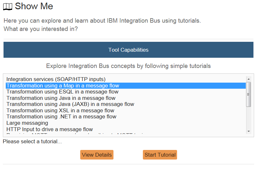264x171 pixels.
Task: Choose Transformation using ESQL in a message flow
Action: (x=62, y=92)
